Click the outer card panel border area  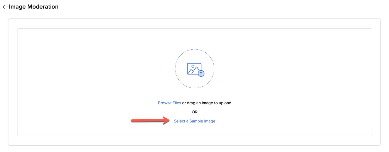tap(13, 83)
